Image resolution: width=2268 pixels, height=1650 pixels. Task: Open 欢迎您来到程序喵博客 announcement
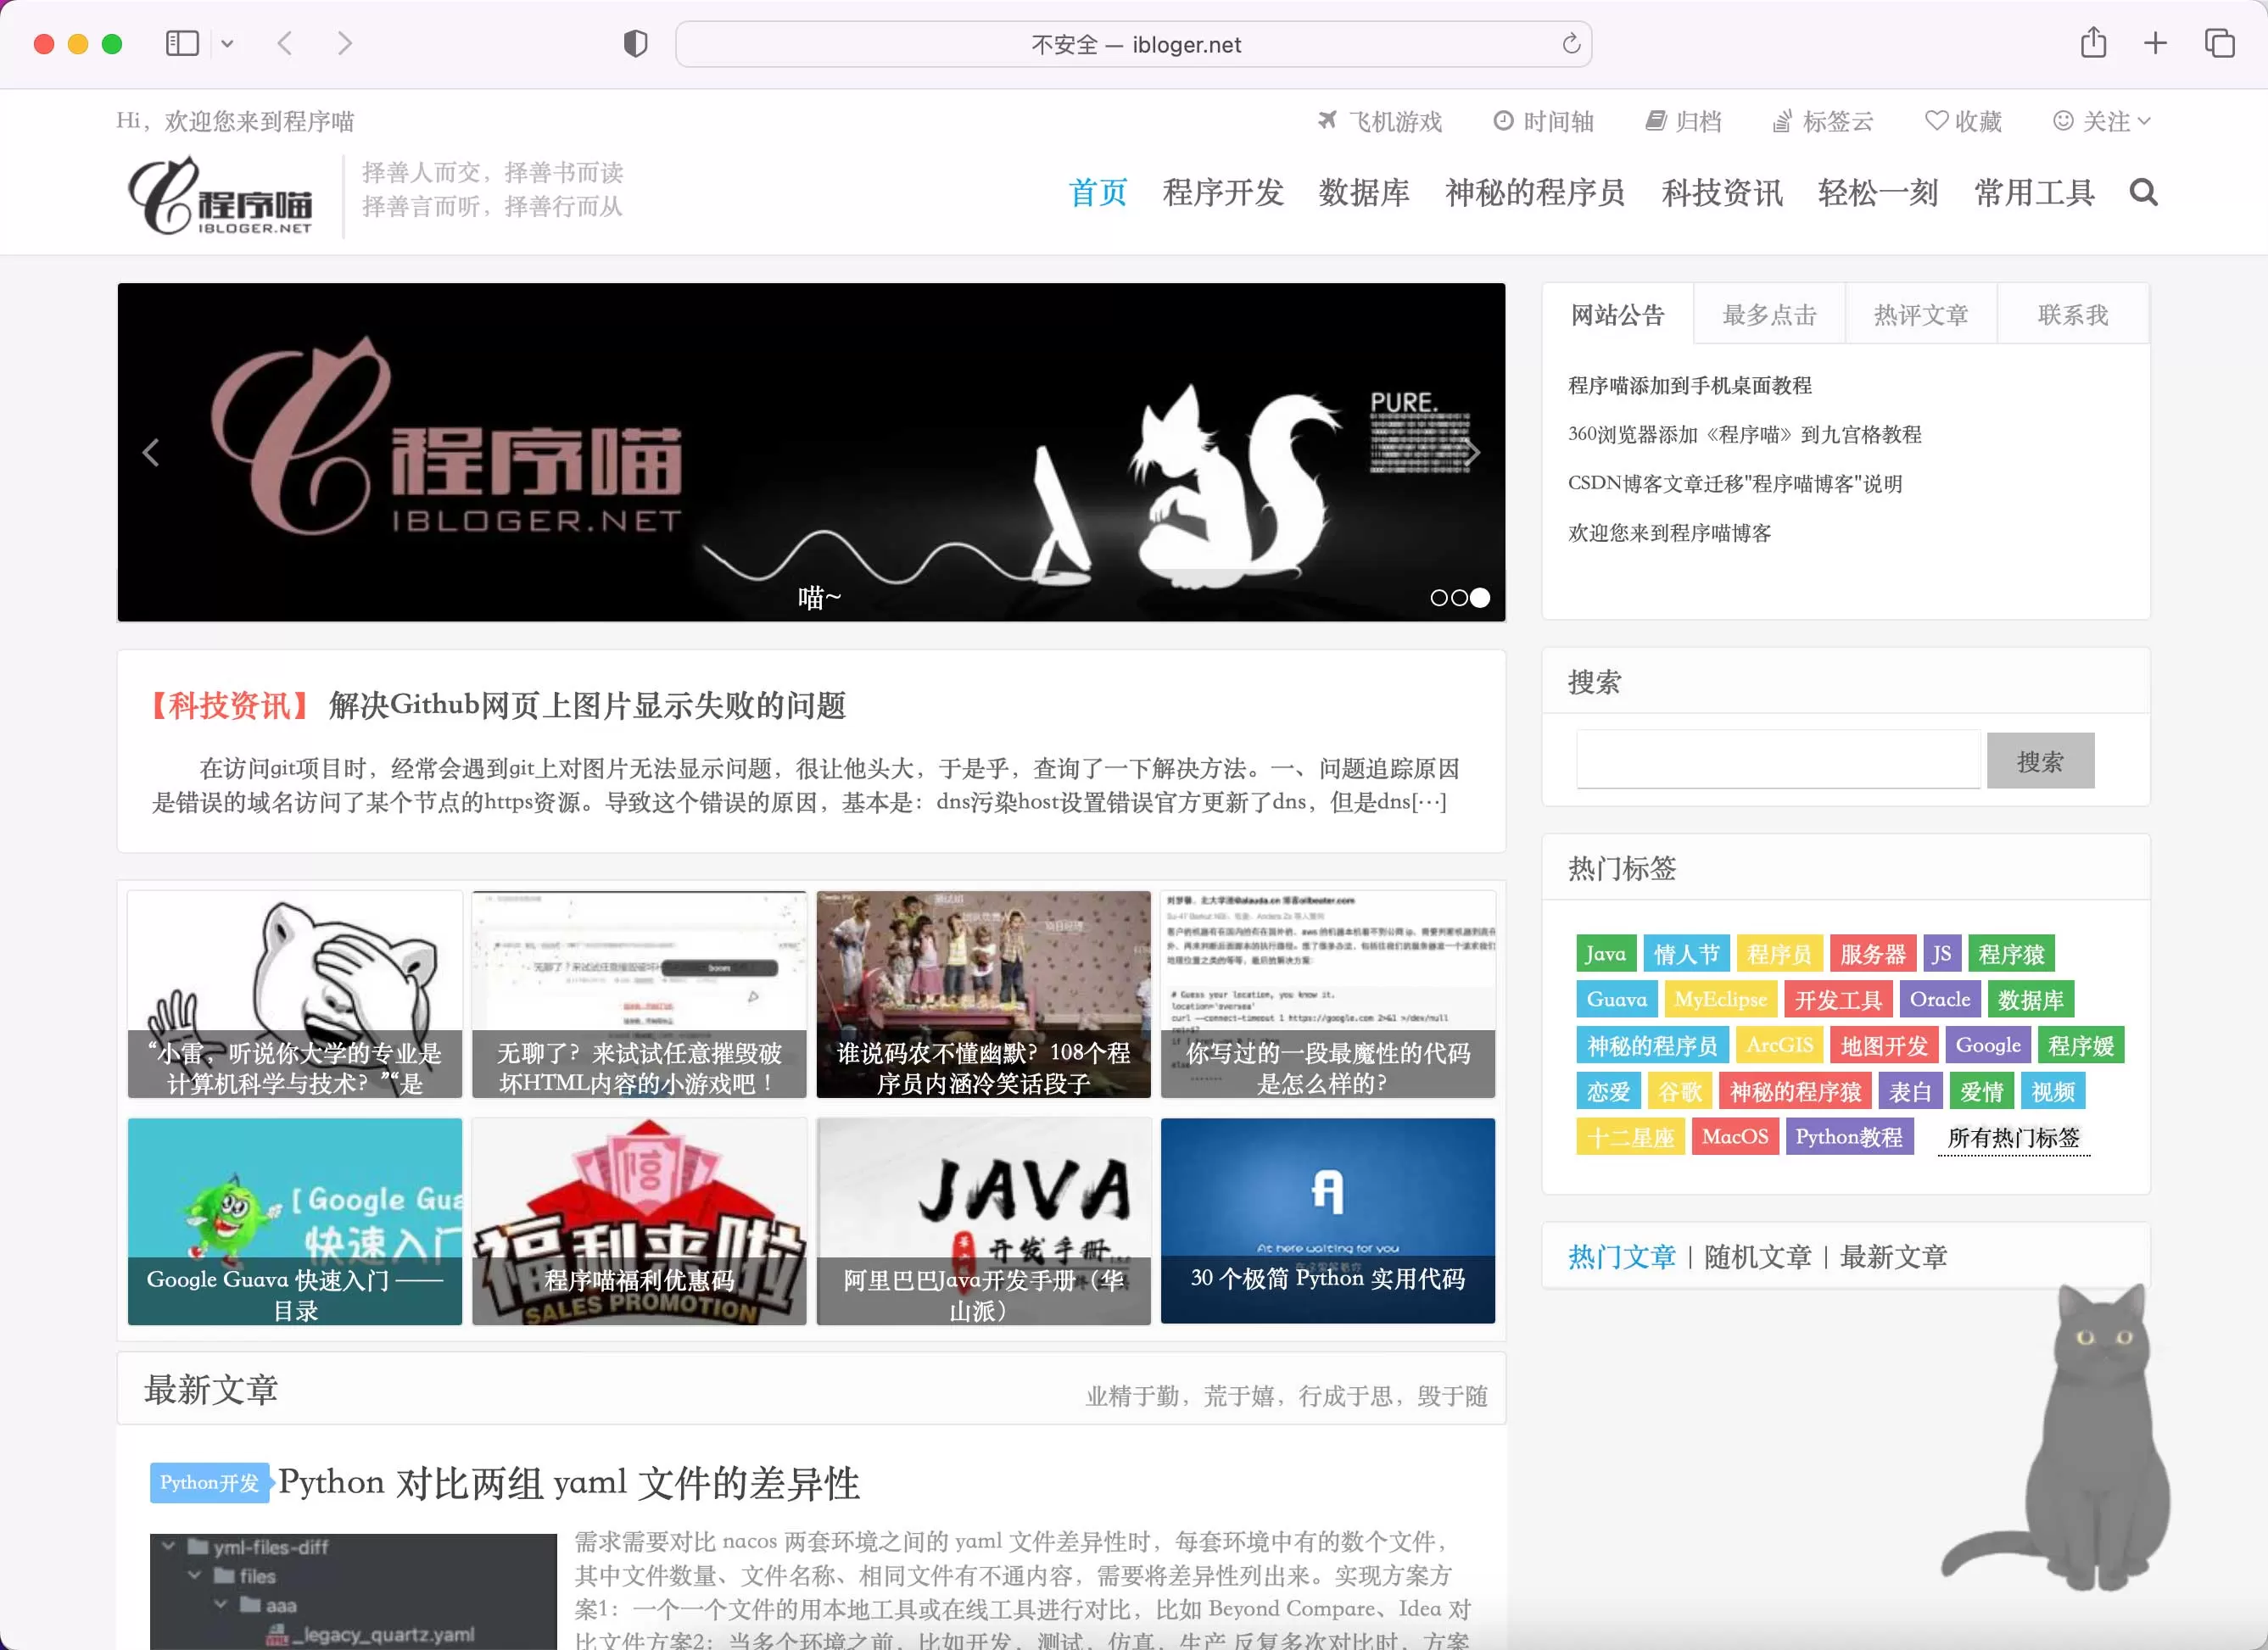click(x=1669, y=532)
